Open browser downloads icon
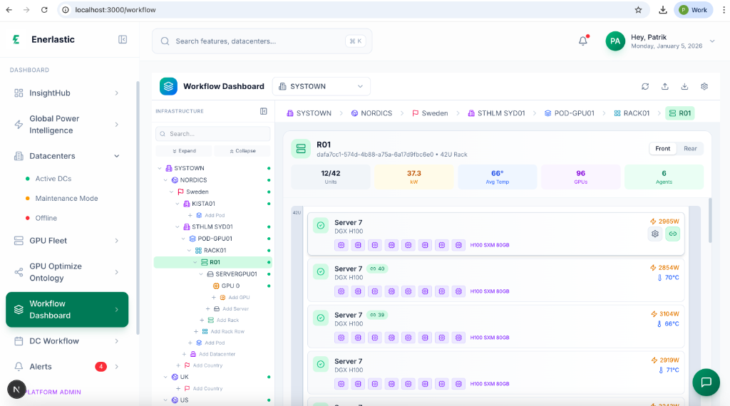The image size is (730, 406). pyautogui.click(x=663, y=10)
